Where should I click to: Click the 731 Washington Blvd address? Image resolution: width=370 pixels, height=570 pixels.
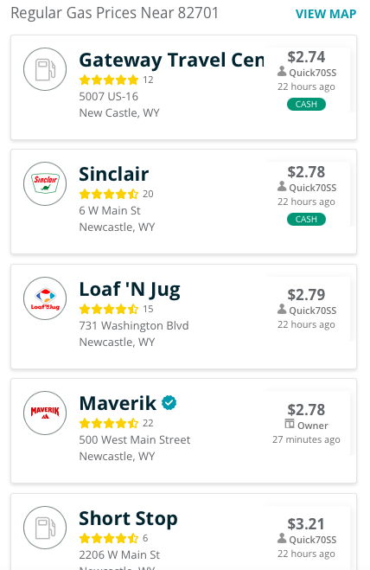tap(134, 326)
